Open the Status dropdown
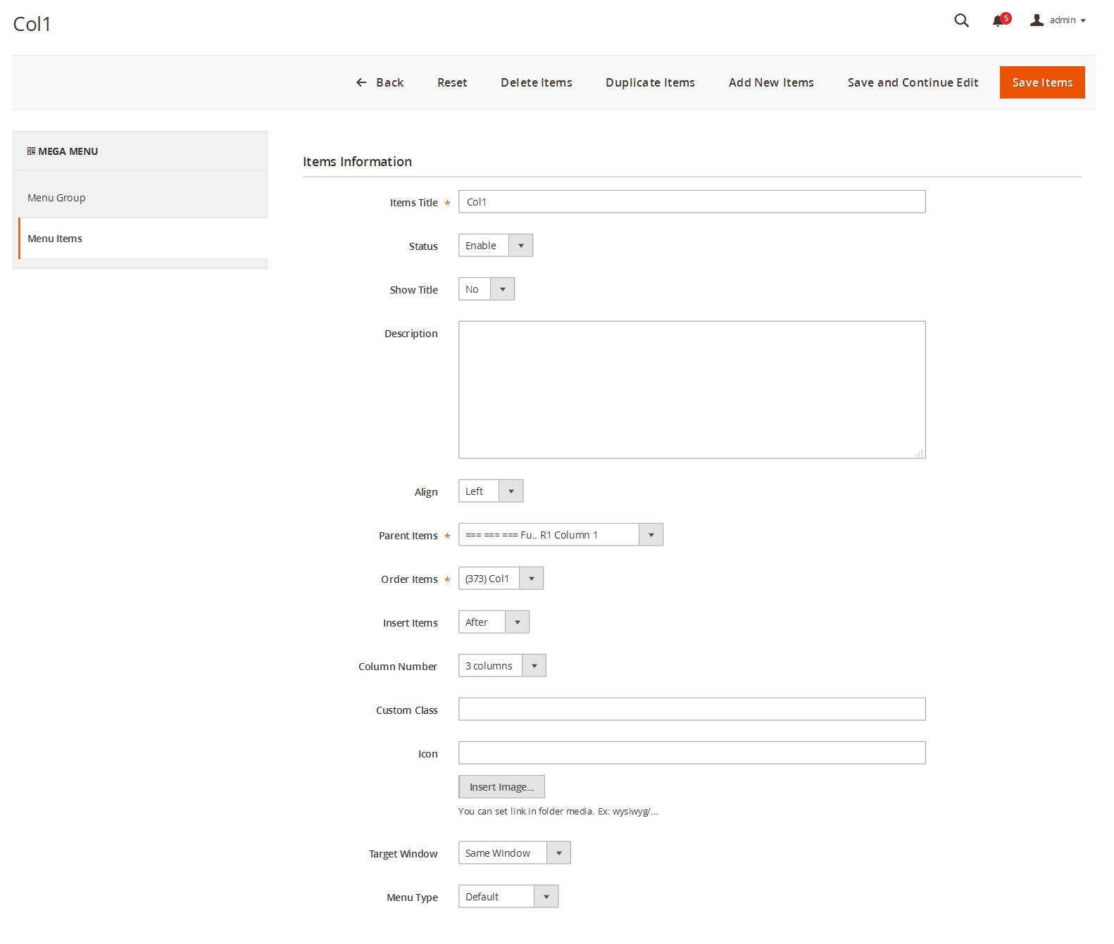The width and height of the screenshot is (1114, 944). (495, 246)
